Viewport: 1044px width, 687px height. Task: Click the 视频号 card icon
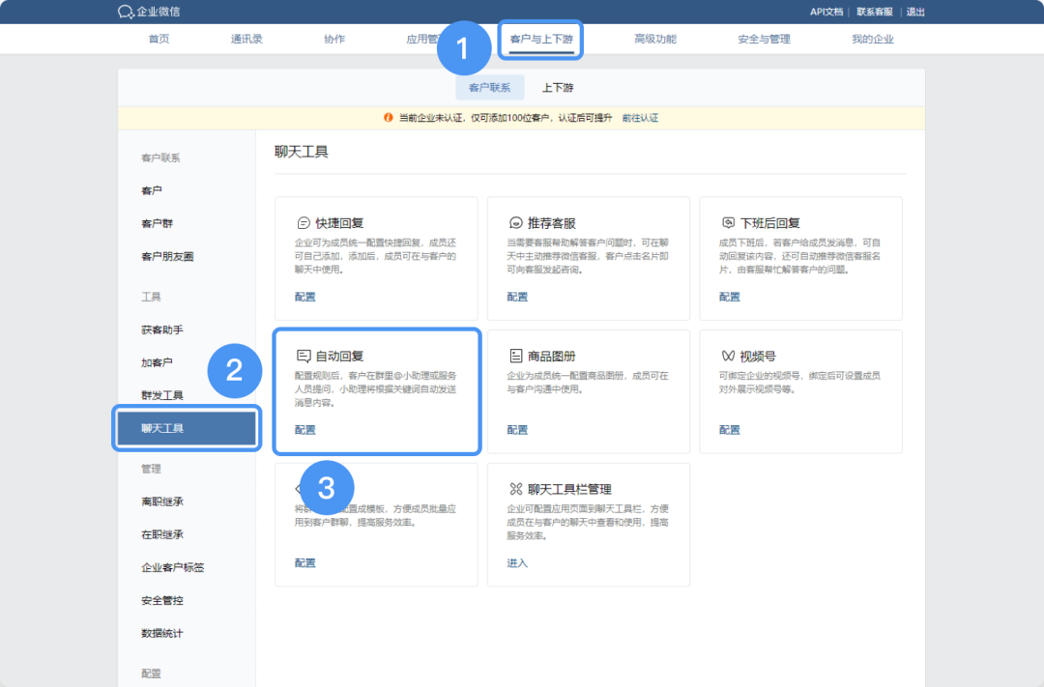click(729, 356)
